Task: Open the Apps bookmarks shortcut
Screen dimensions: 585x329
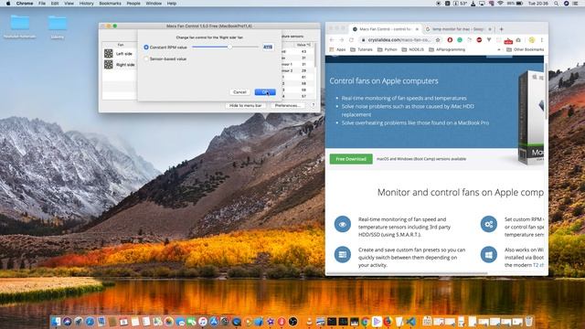Action: (x=337, y=49)
